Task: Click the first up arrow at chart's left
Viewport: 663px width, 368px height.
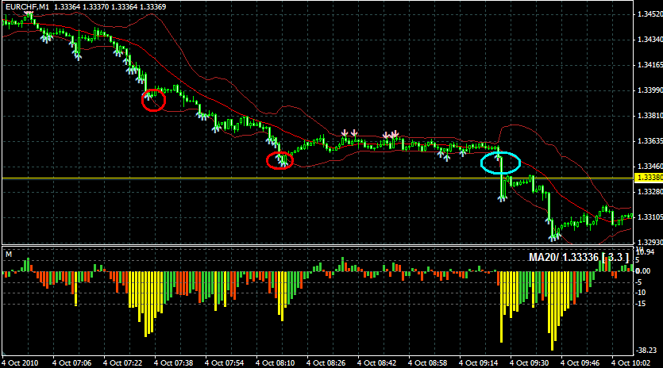Action: pos(46,37)
